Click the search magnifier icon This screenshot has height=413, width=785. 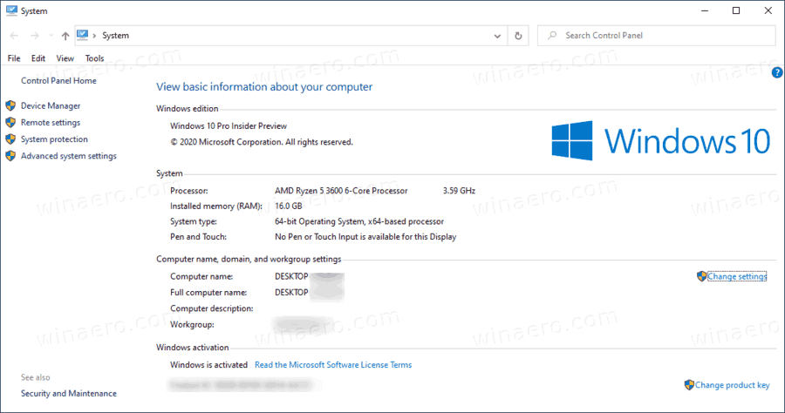tap(552, 36)
